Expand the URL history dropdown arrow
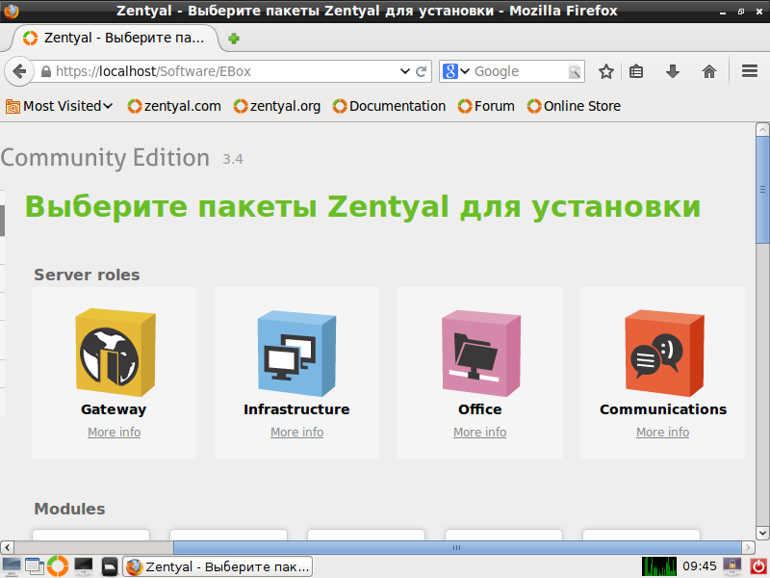770x578 pixels. pyautogui.click(x=404, y=71)
